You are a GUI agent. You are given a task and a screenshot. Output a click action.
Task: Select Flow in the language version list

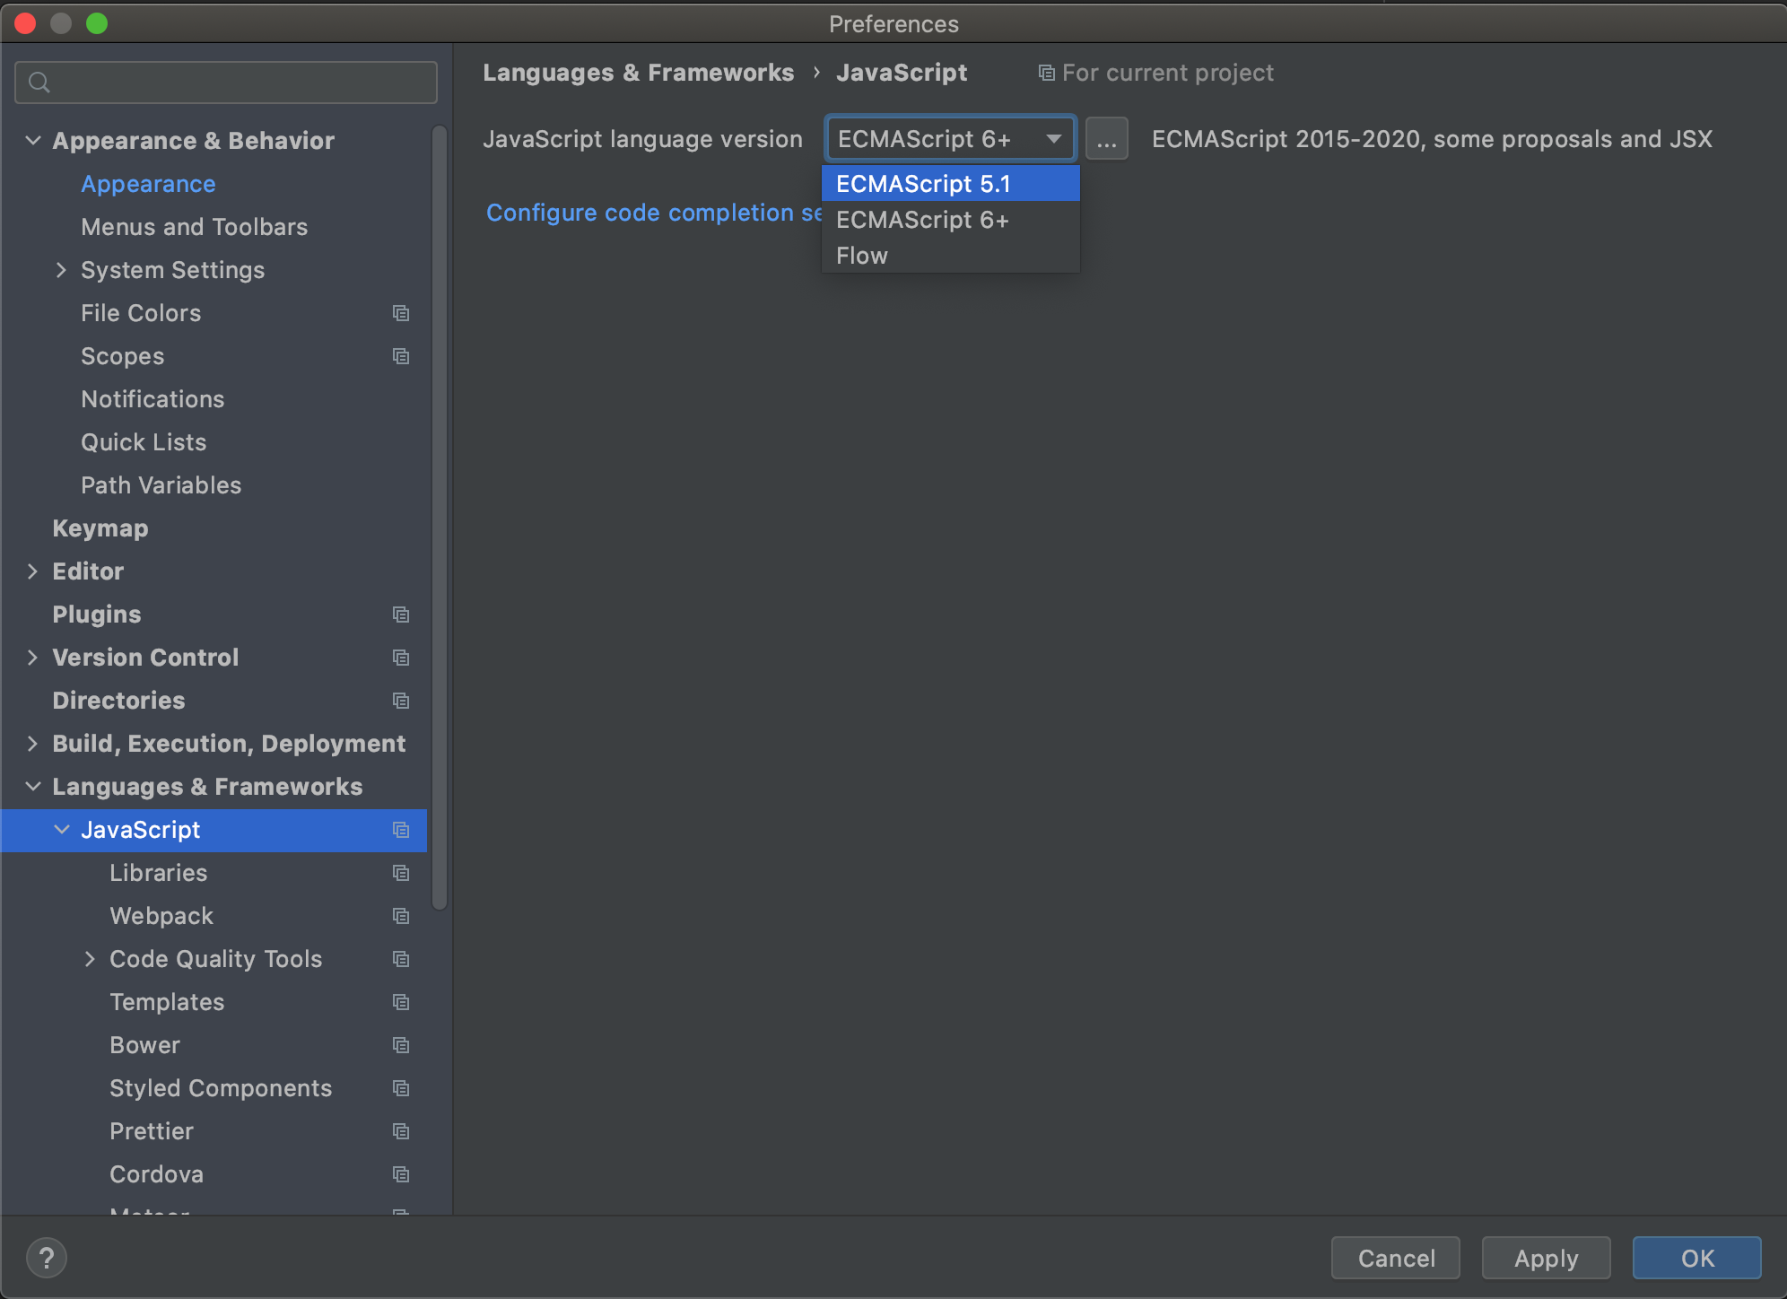(862, 256)
